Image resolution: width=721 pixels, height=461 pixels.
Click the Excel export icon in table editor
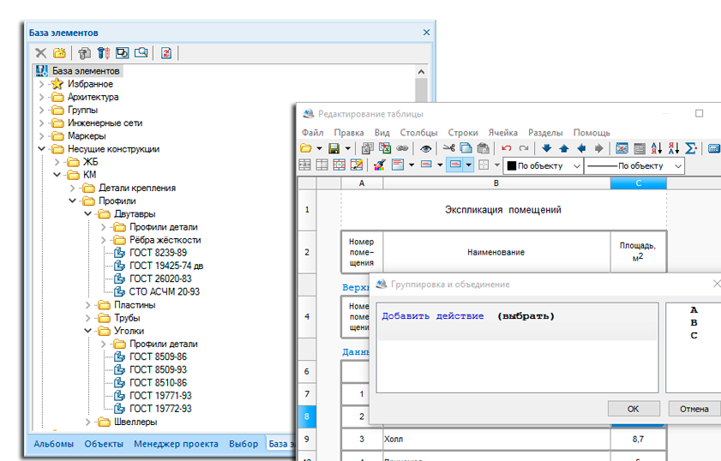coord(385,148)
